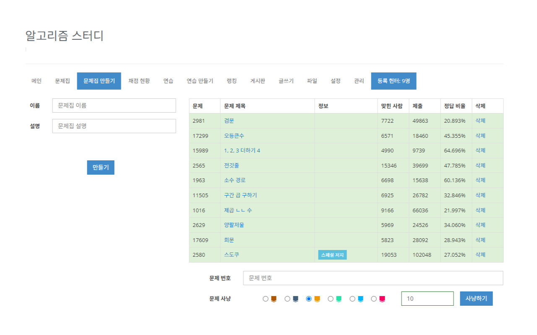Open problem link 소수 경로
The width and height of the screenshot is (537, 335).
coord(235,180)
